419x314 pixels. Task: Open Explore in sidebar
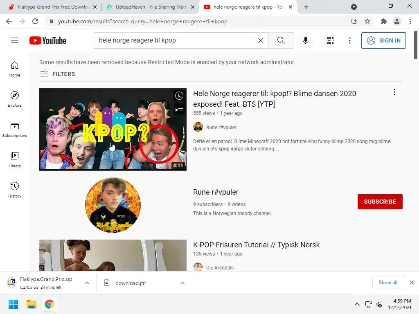(15, 99)
